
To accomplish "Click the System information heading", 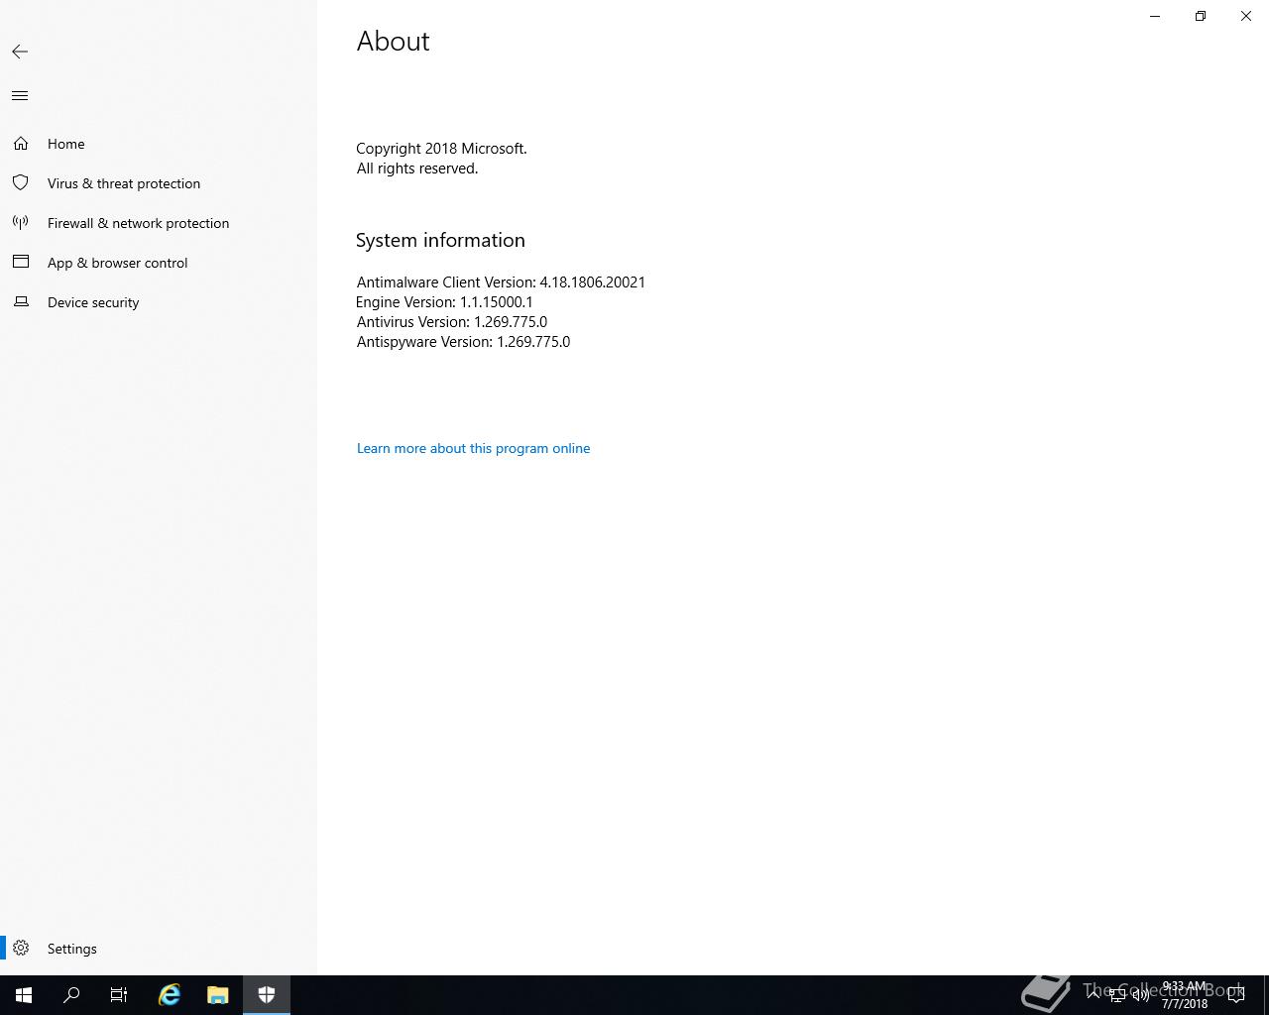I will click(440, 240).
